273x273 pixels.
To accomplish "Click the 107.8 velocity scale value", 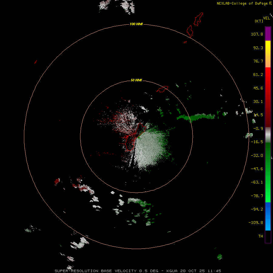I will [x=257, y=34].
